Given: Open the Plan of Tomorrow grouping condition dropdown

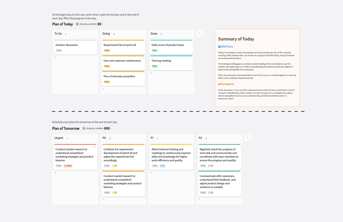Looking at the screenshot, I should pyautogui.click(x=97, y=128).
